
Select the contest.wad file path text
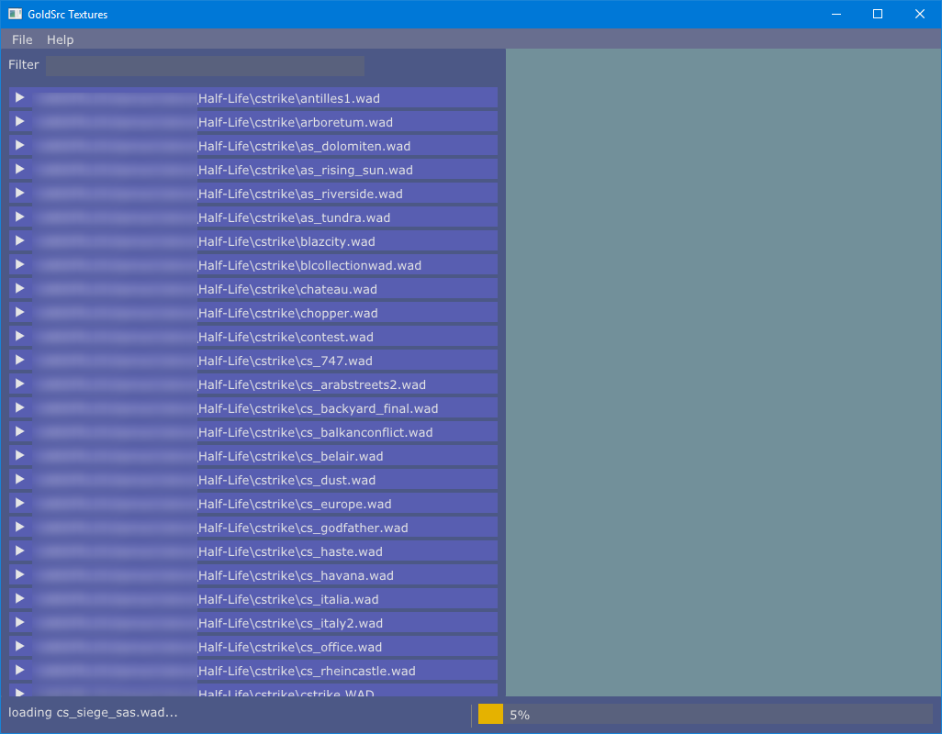click(286, 338)
